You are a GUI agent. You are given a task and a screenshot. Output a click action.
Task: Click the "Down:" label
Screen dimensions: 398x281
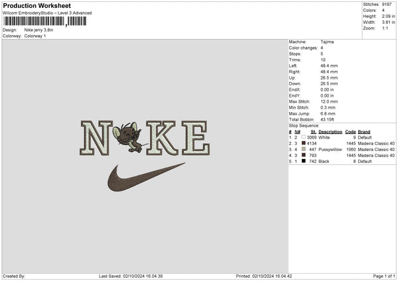click(295, 84)
